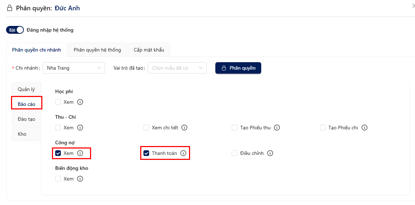Click info icon beside Tạo Phiếu chi
The image size is (415, 205).
[364, 128]
